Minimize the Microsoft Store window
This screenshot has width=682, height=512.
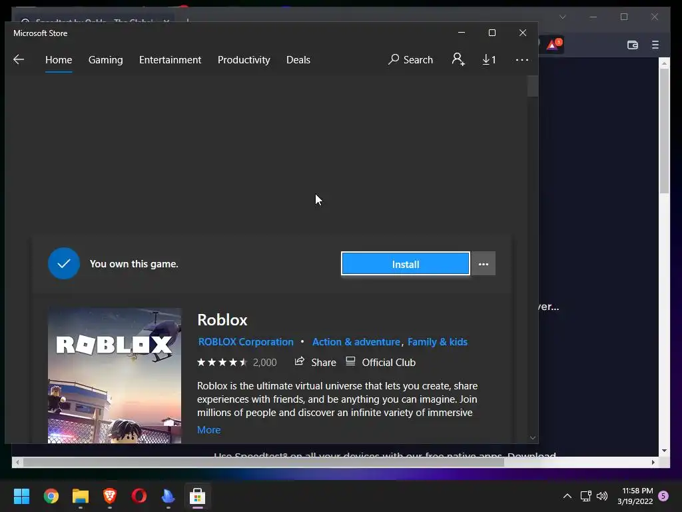coord(462,33)
